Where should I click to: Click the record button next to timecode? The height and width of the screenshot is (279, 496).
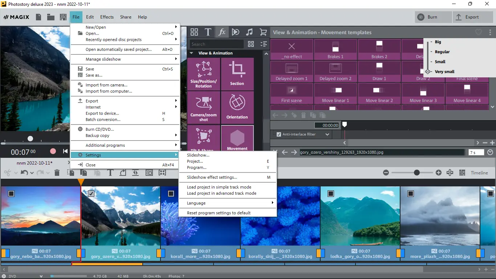(x=53, y=151)
